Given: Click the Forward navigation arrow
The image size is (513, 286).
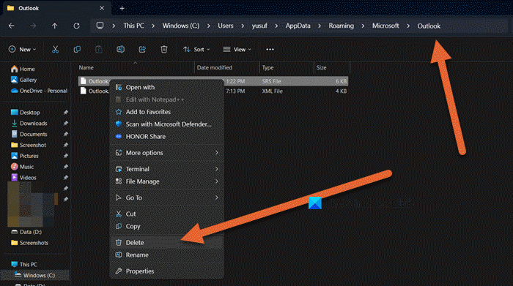Looking at the screenshot, I should pos(33,26).
